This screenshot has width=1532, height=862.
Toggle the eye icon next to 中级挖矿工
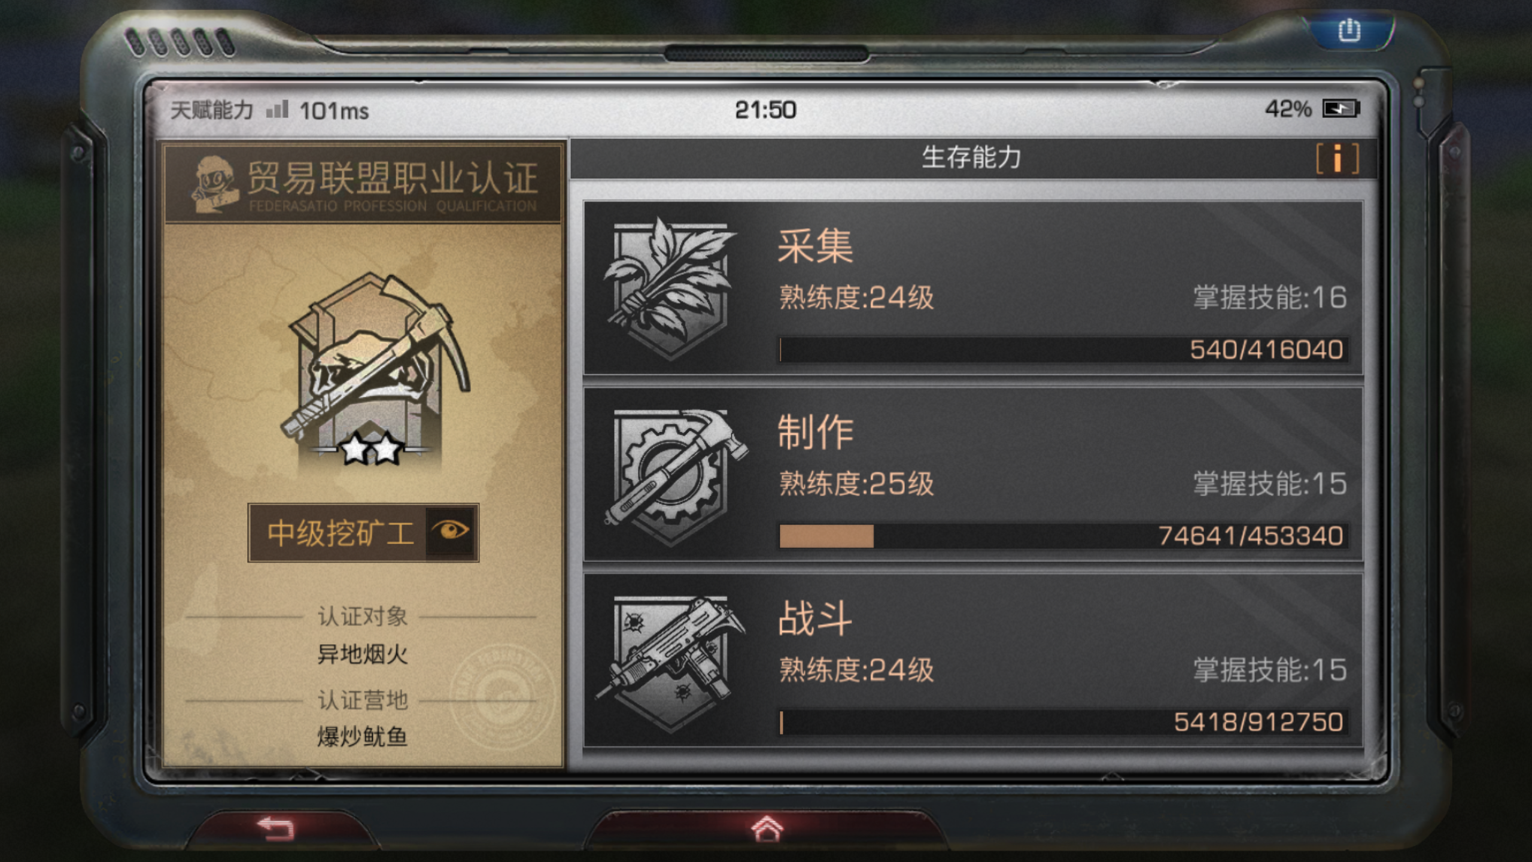point(451,531)
